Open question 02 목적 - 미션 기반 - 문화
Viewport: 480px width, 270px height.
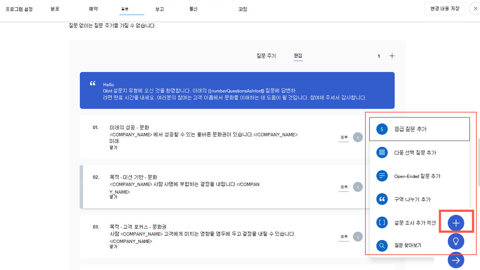[x=133, y=177]
